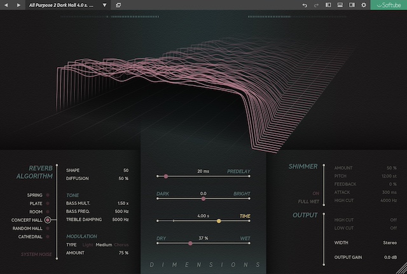Open the preset name dropdown arrow
The image size is (407, 274).
click(104, 5)
